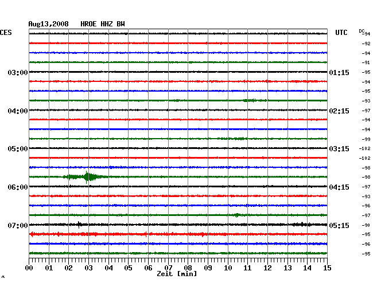
Task: Select the 03:15 UTC time label
Action: point(339,149)
